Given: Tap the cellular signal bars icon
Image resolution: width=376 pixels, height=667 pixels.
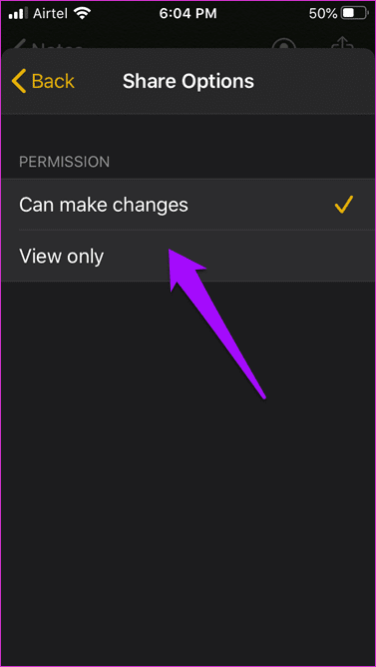Looking at the screenshot, I should pos(17,14).
